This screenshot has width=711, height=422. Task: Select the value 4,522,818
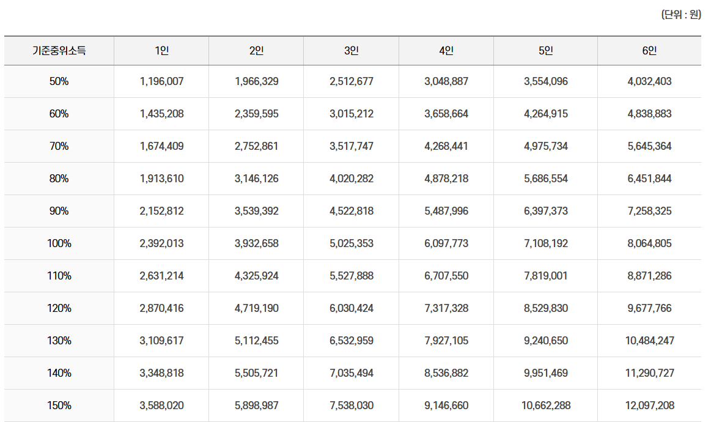tap(352, 211)
